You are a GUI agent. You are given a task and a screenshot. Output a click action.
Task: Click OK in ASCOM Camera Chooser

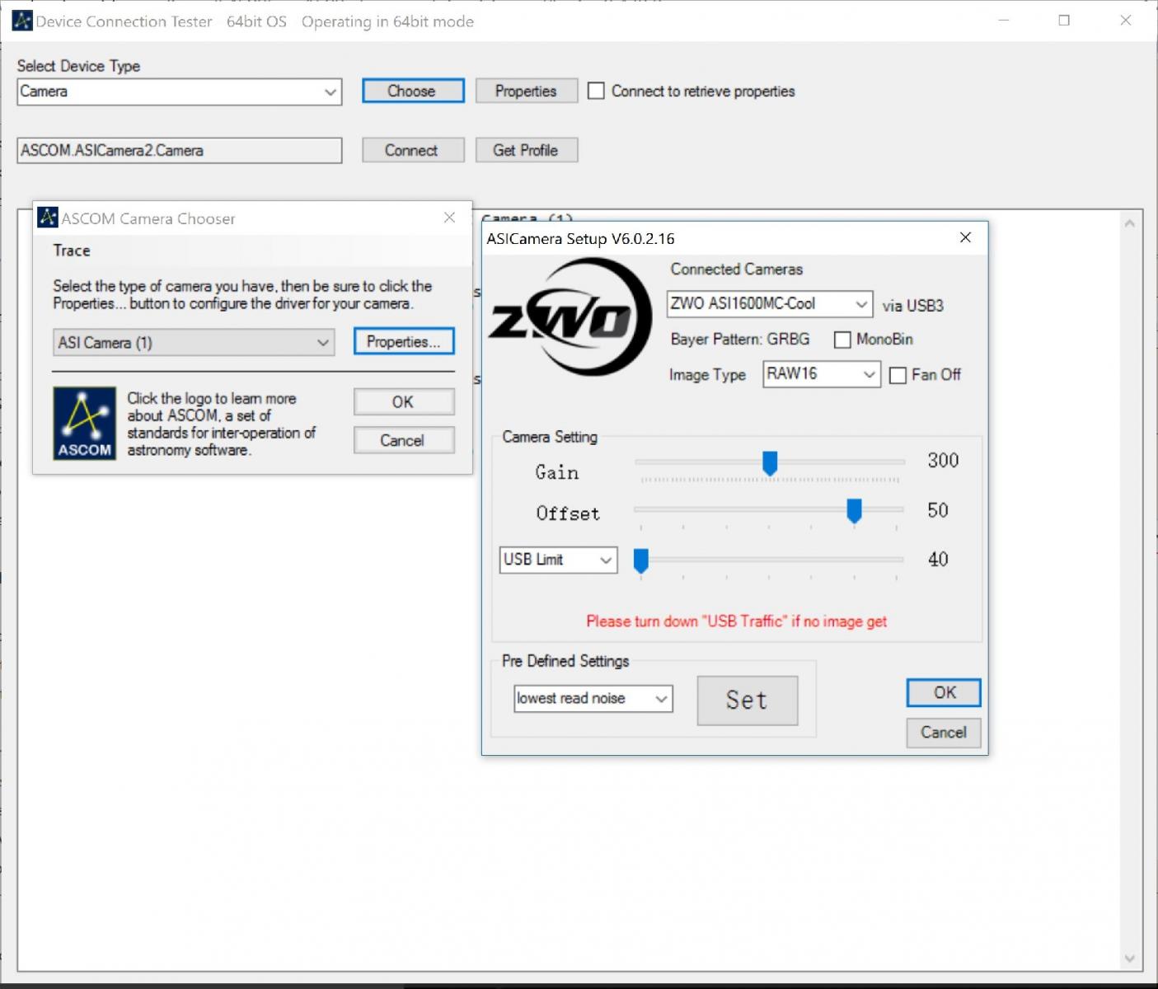point(404,401)
